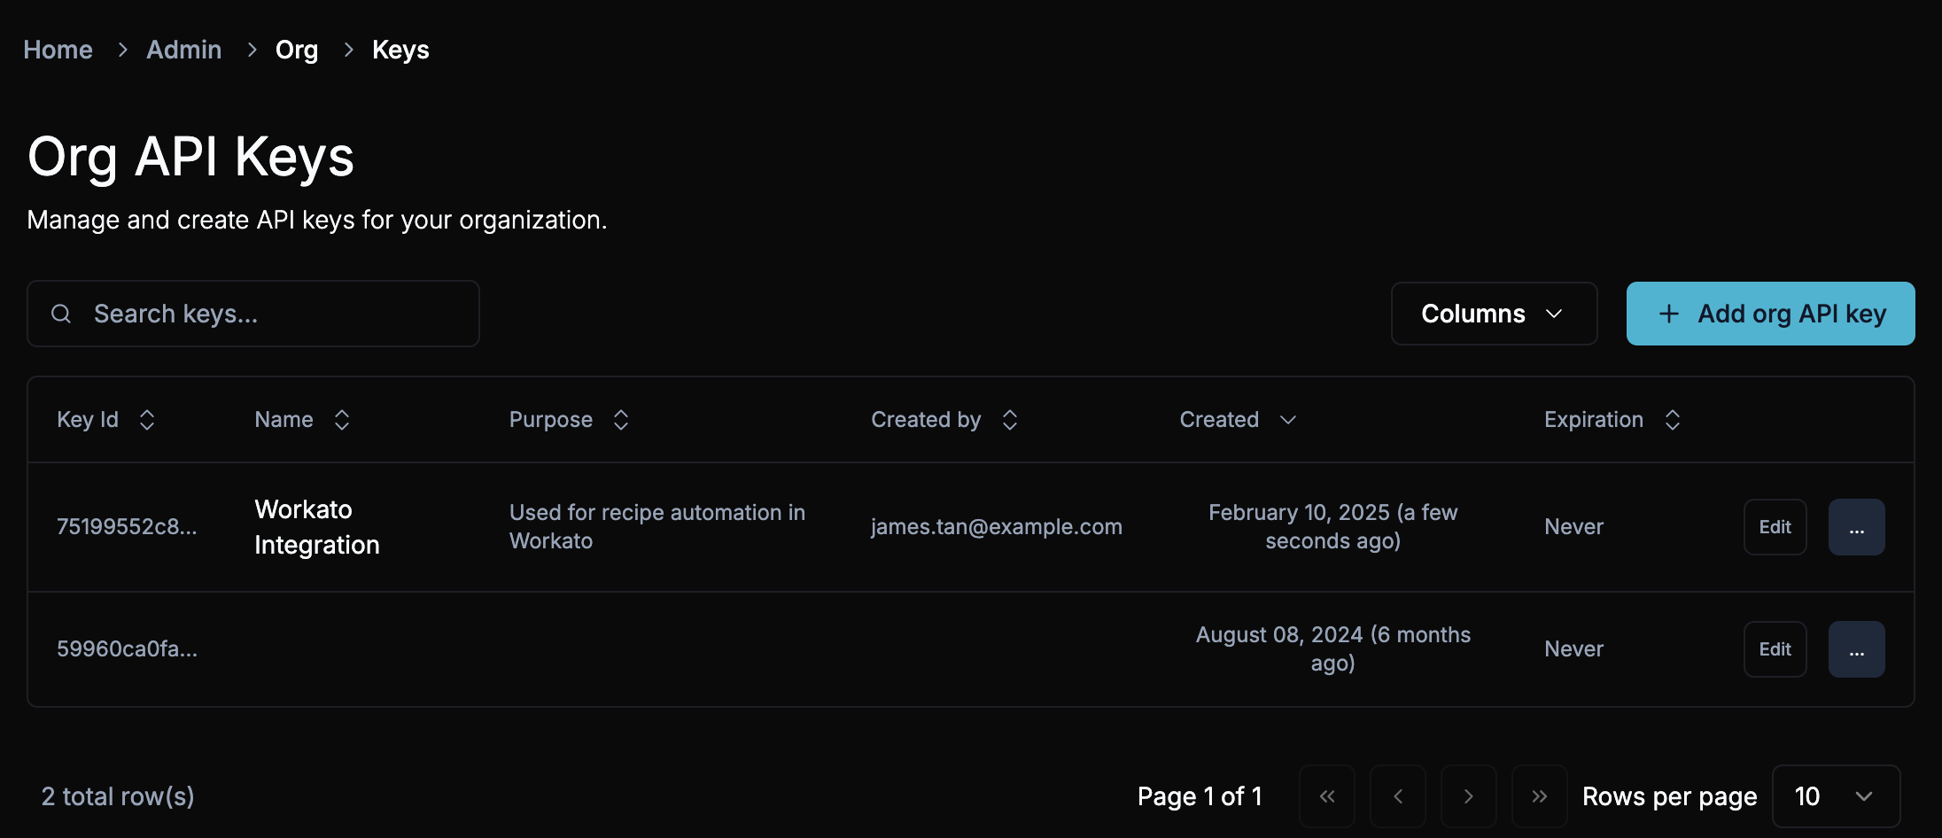The width and height of the screenshot is (1942, 838).
Task: Navigate to Home via breadcrumb
Action: (x=58, y=50)
